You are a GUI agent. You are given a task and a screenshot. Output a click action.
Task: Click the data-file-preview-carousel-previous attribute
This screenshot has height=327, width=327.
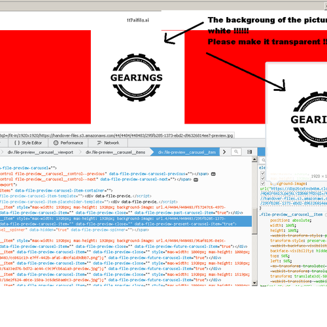pyautogui.click(x=150, y=174)
